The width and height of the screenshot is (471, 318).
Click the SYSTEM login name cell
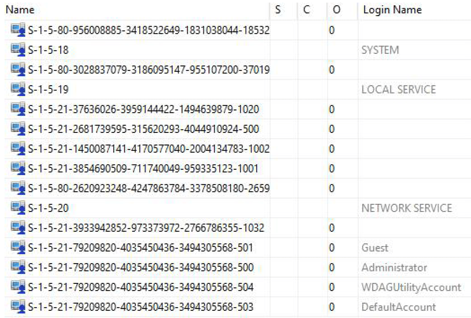coord(380,50)
